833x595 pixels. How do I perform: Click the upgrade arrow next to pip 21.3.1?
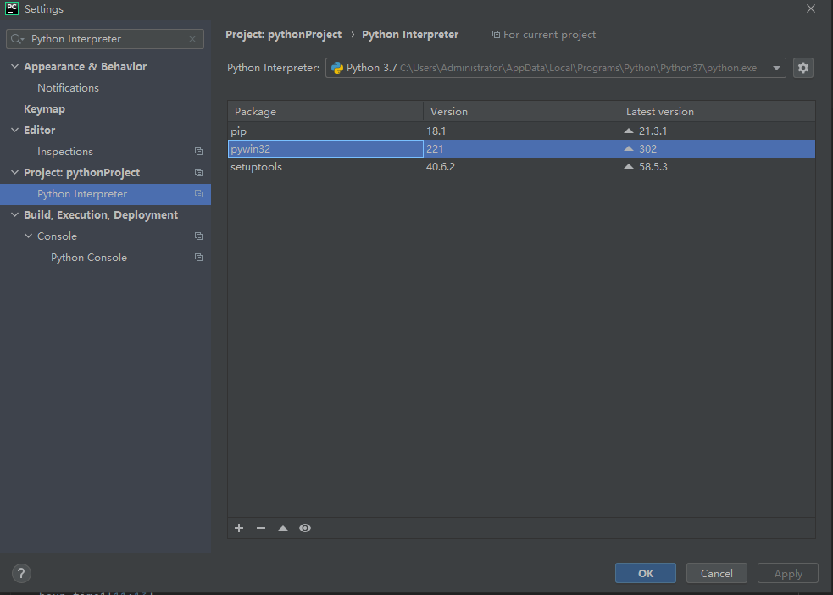click(629, 131)
